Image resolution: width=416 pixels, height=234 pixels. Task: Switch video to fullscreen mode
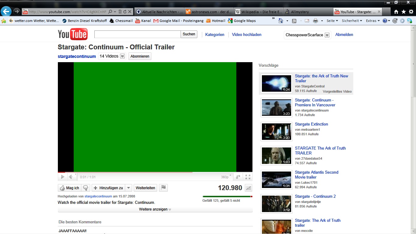point(248,177)
